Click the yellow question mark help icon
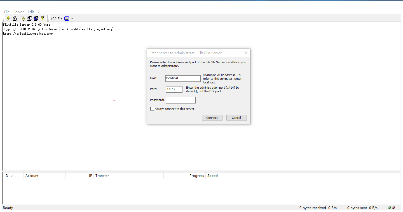Screen dimensions: 403x212 pyautogui.click(x=43, y=18)
